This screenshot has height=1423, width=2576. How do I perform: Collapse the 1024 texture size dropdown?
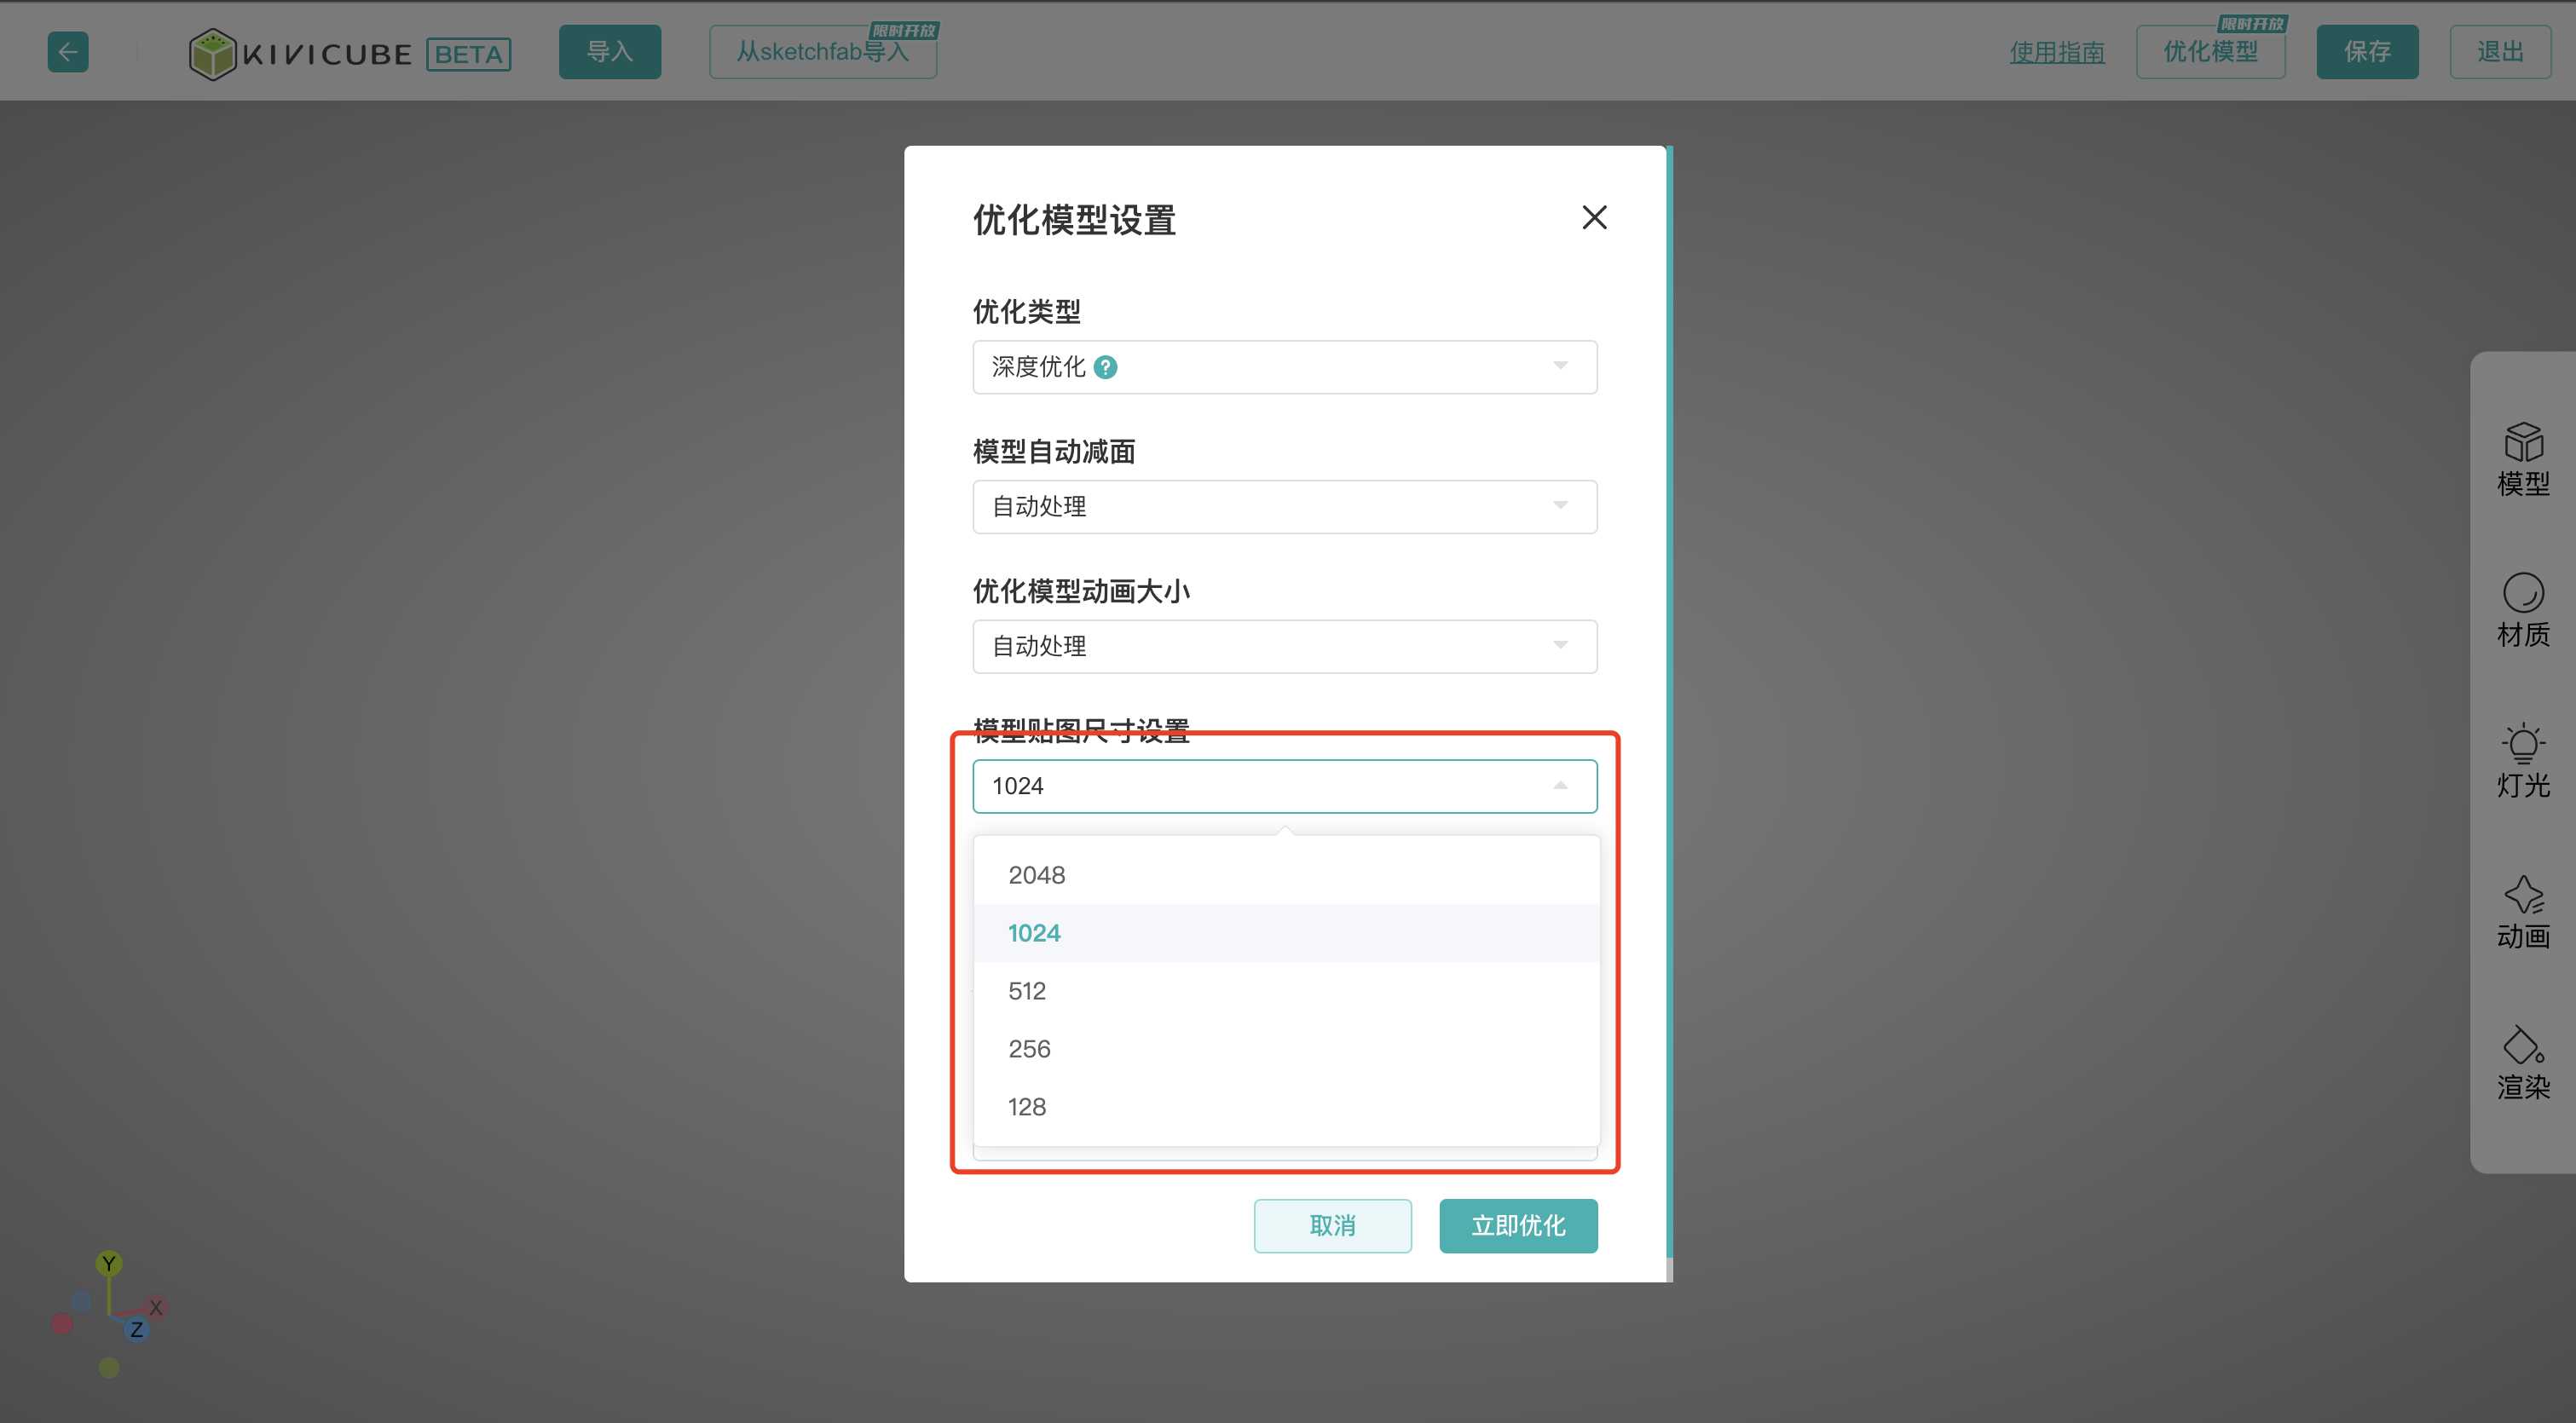coord(1284,786)
